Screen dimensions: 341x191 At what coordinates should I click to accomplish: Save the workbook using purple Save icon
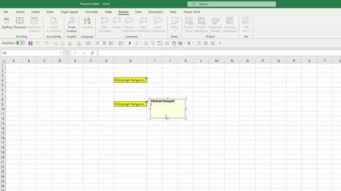[30, 44]
